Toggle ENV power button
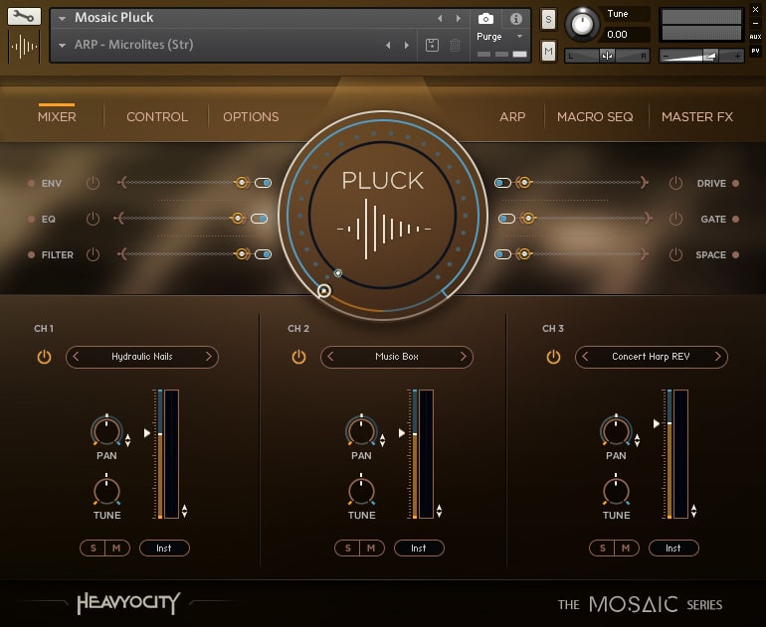The width and height of the screenshot is (766, 627). point(93,183)
